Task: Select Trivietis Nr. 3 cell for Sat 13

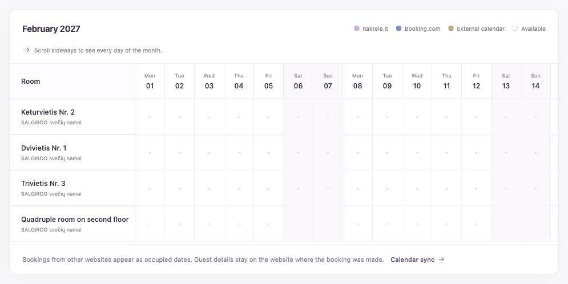Action: 506,188
